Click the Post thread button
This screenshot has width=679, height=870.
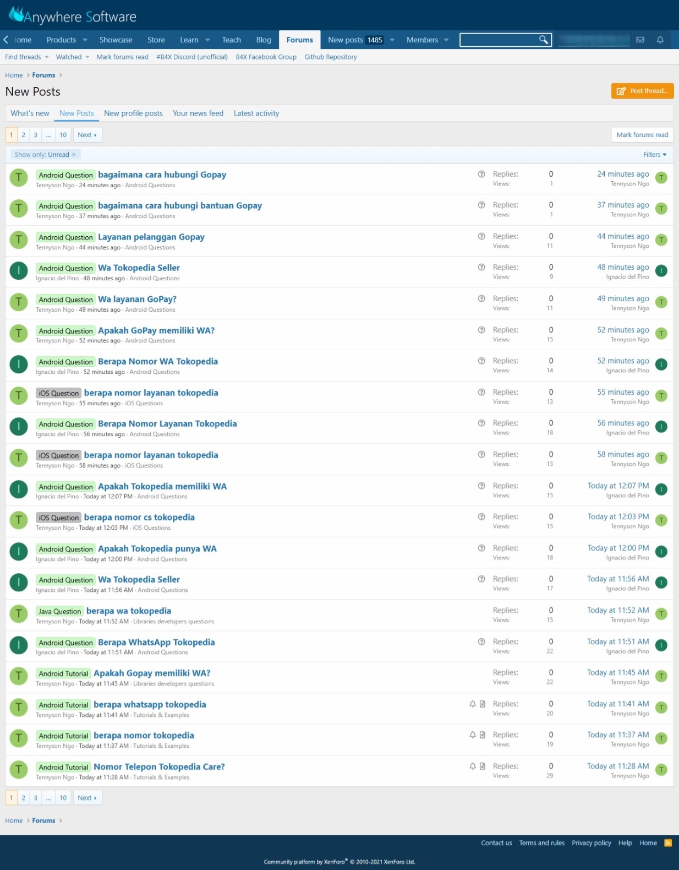click(x=642, y=91)
